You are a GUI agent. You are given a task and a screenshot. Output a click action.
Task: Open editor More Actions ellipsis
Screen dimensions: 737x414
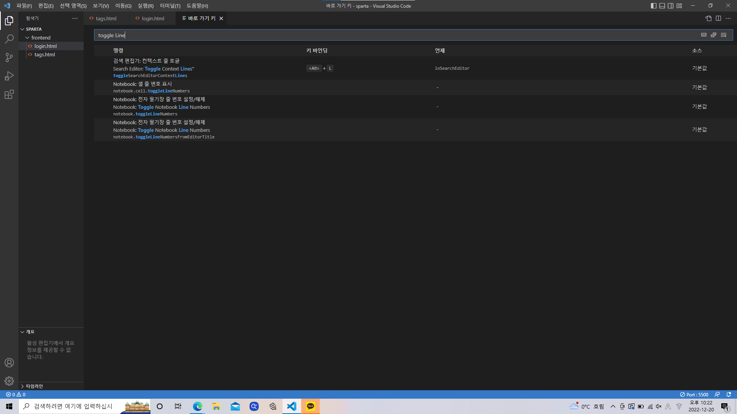(x=728, y=18)
